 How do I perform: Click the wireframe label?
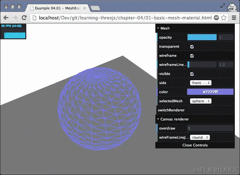click(x=168, y=56)
